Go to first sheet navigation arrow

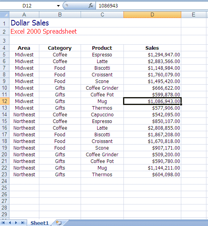click(3, 223)
